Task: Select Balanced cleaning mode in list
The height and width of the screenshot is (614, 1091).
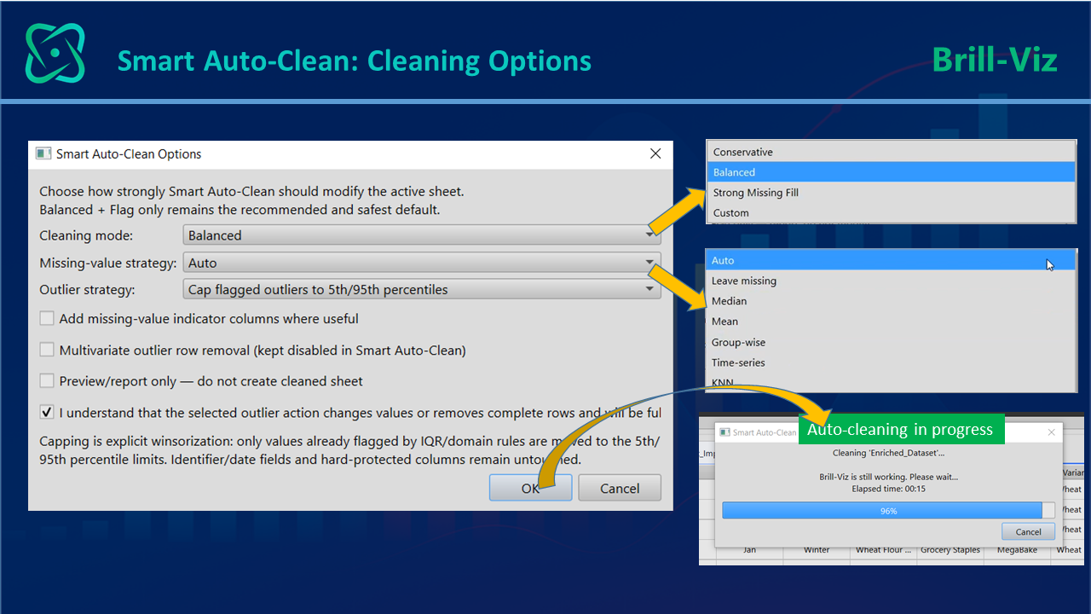Action: (892, 172)
